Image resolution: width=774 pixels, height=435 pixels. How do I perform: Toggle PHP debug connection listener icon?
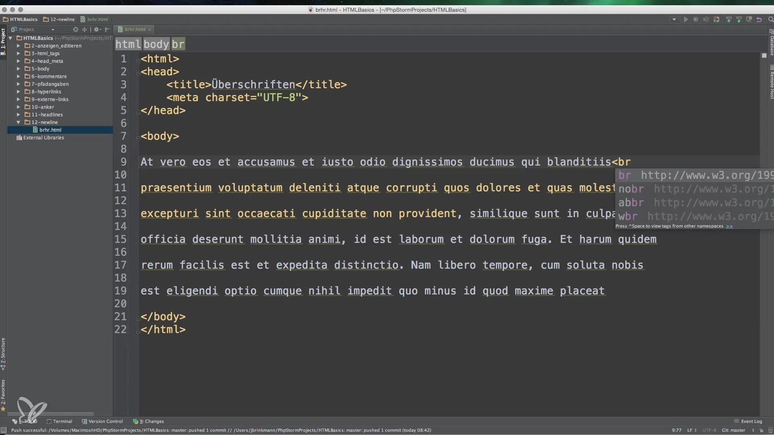pos(716,19)
